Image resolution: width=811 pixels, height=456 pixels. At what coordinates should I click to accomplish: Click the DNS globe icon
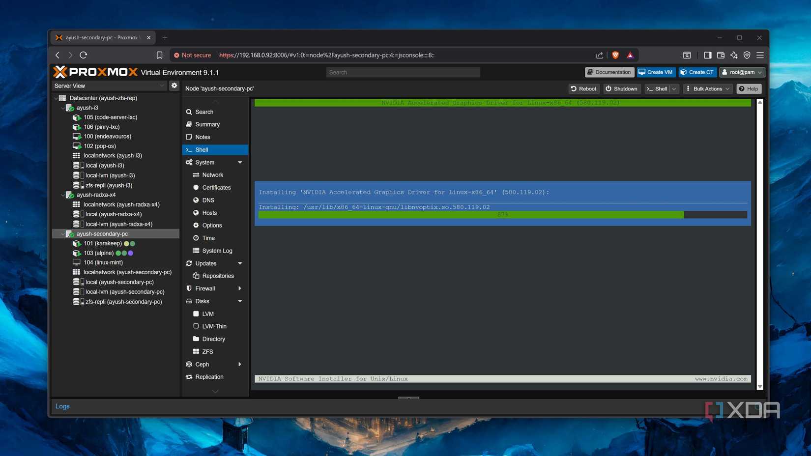196,200
